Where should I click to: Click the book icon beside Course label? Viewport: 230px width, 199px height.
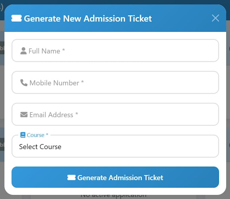[x=23, y=135]
